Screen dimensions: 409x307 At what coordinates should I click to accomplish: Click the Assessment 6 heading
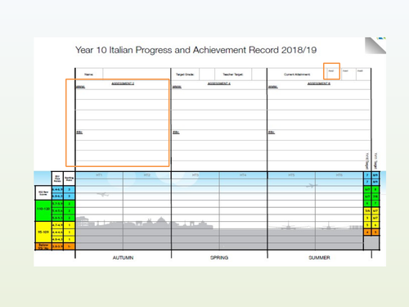319,84
